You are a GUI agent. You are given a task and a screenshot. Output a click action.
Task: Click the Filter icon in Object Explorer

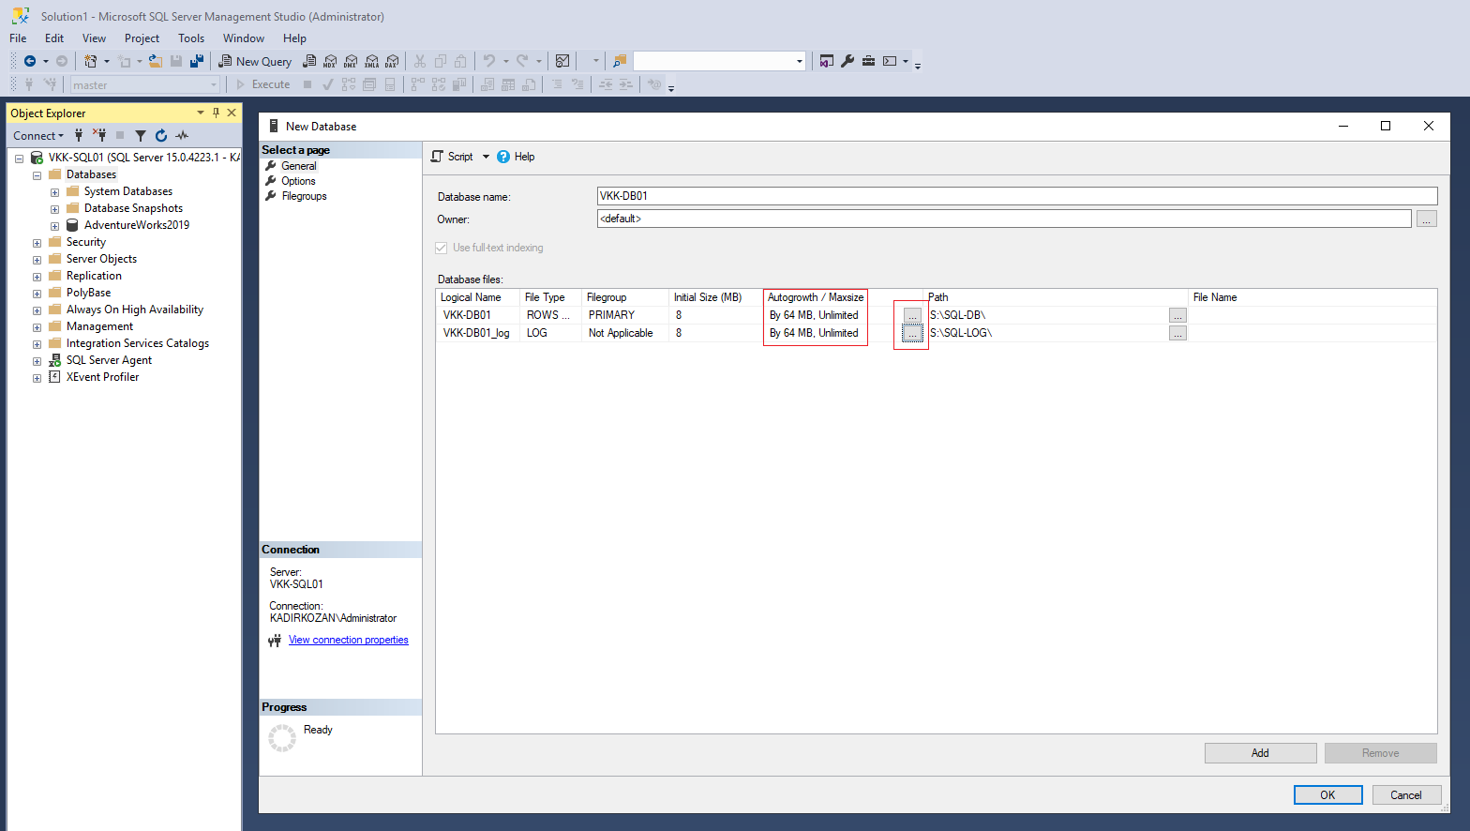click(x=141, y=136)
